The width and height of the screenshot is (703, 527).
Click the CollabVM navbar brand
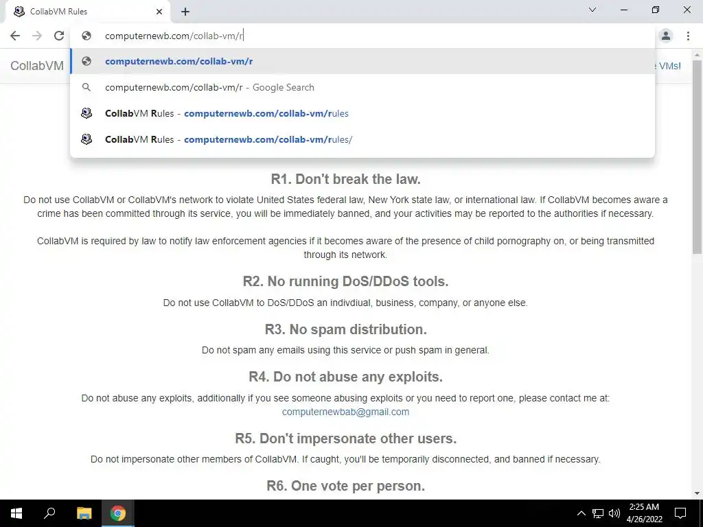(x=37, y=66)
